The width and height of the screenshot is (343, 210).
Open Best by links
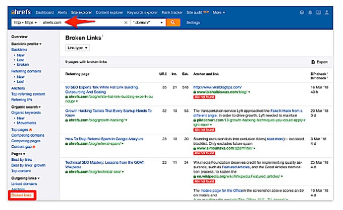click(21, 159)
